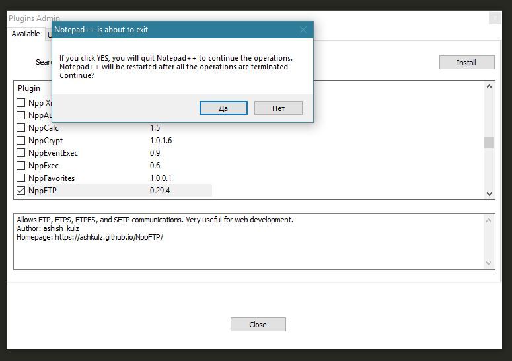Click version 0.29.4 of NppFTP

pyautogui.click(x=160, y=191)
